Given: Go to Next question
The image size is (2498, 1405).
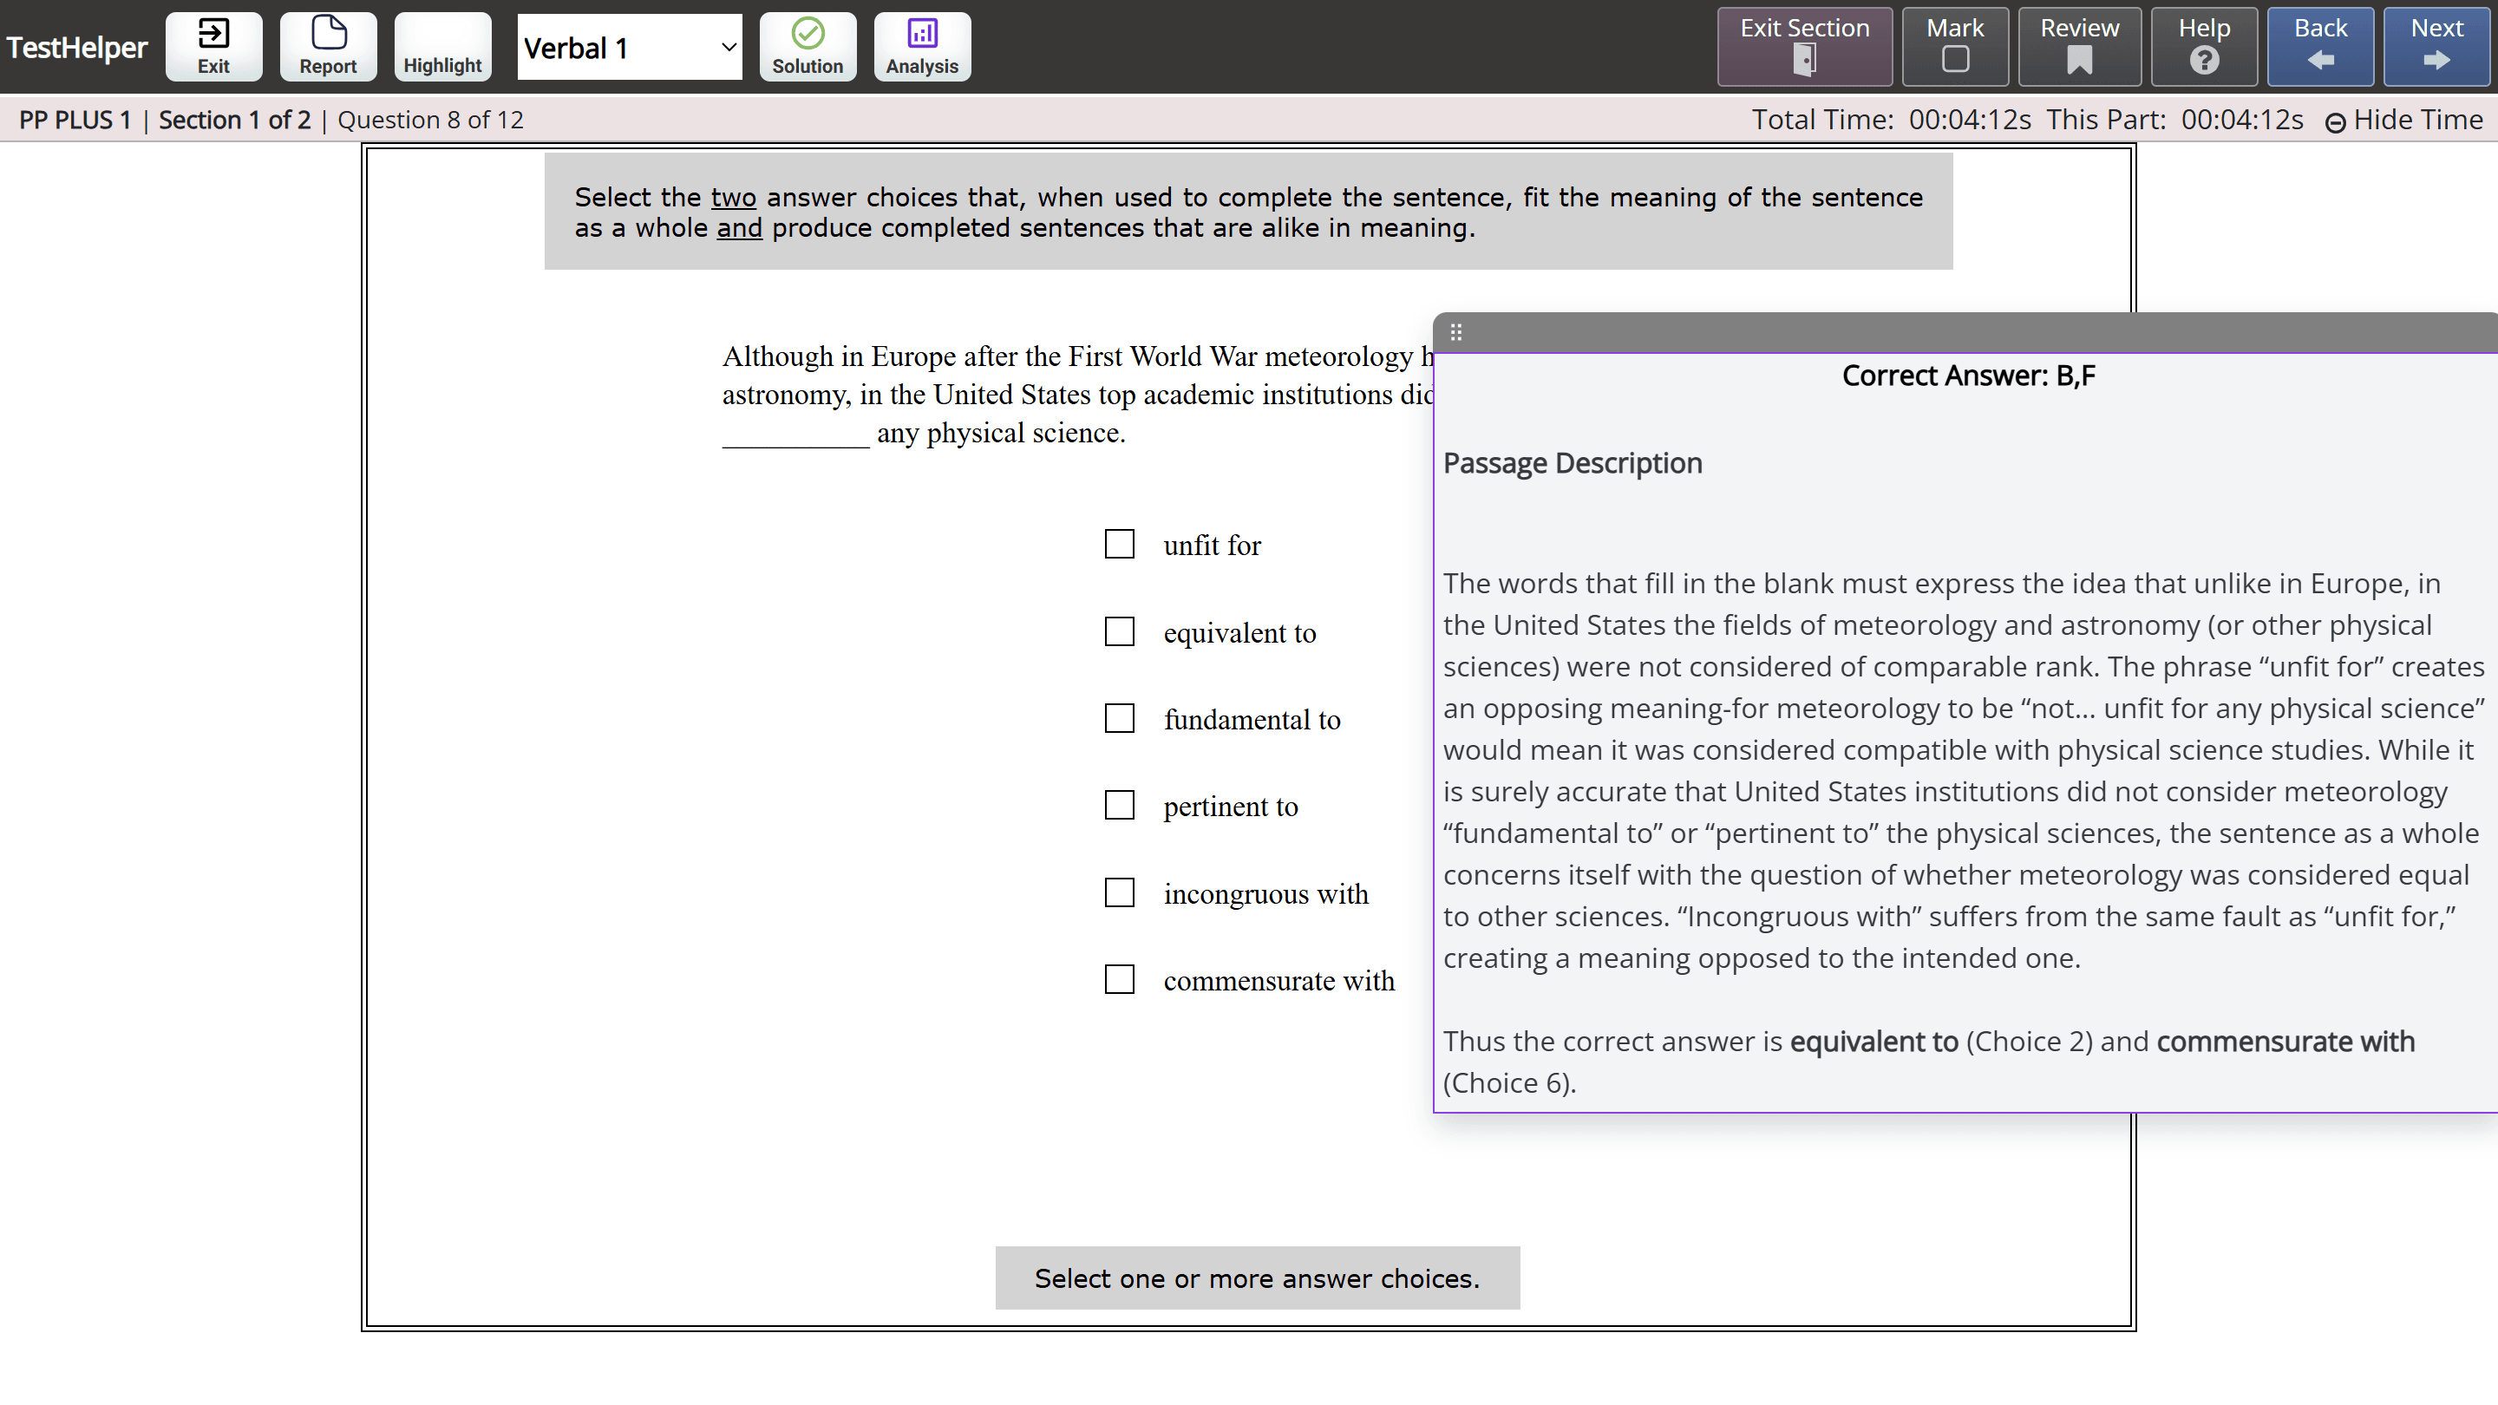Looking at the screenshot, I should [x=2436, y=47].
